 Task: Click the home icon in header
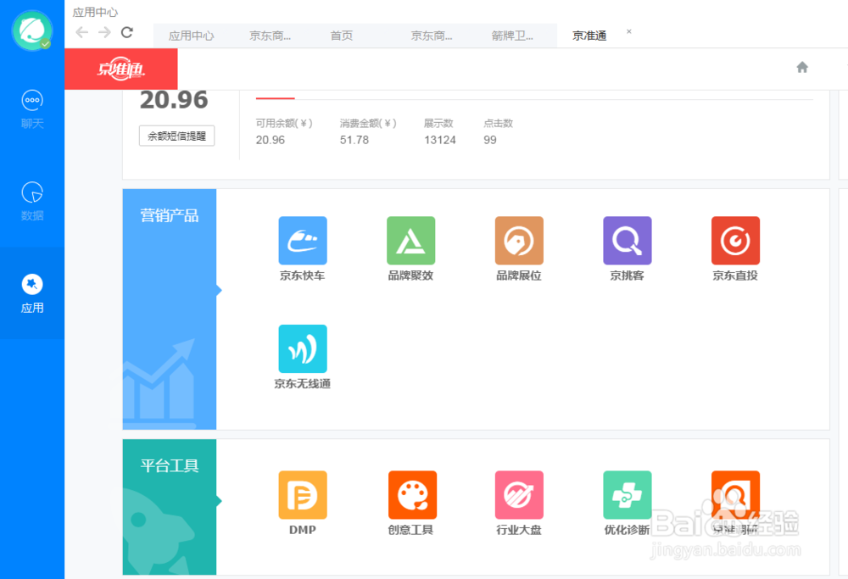pyautogui.click(x=802, y=67)
